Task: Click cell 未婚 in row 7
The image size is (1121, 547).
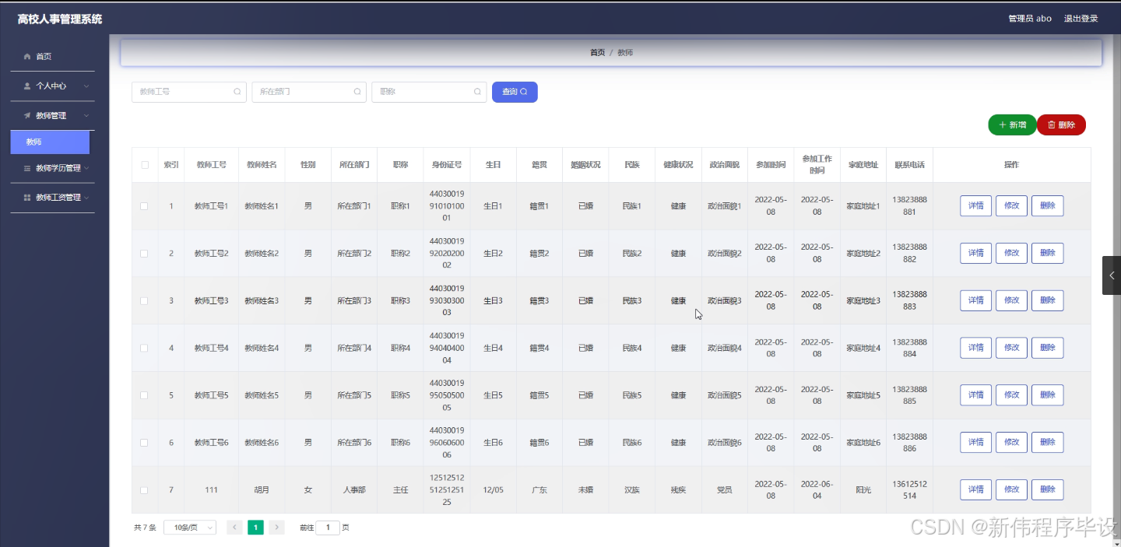Action: point(585,490)
